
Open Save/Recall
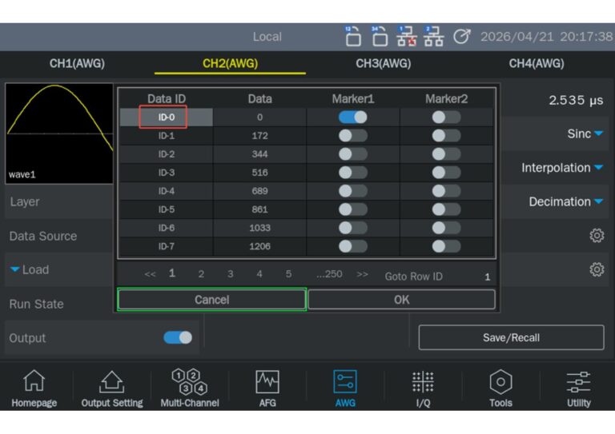pos(511,337)
